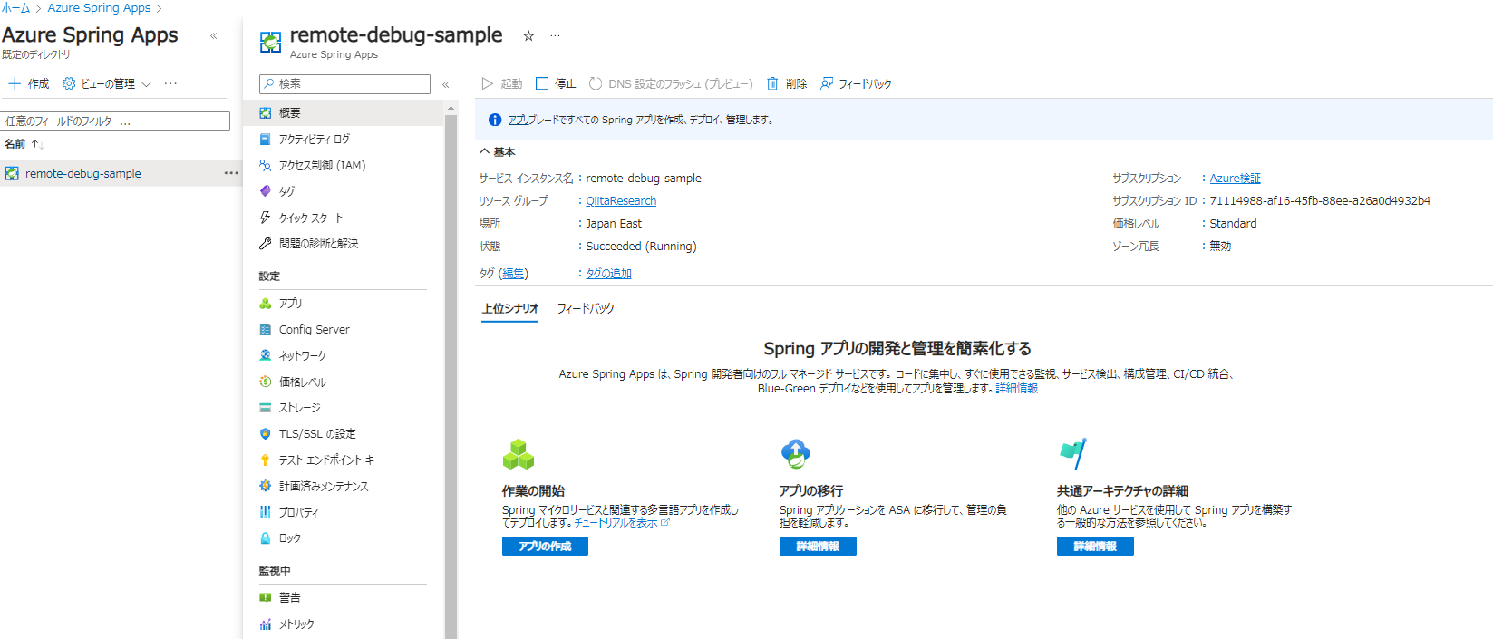Click 詳細情報 button under 共通アーキテクチャの詳細
This screenshot has height=639, width=1493.
pyautogui.click(x=1095, y=547)
